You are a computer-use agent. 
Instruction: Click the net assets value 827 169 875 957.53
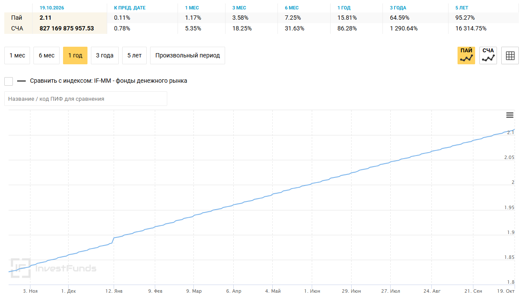click(66, 29)
